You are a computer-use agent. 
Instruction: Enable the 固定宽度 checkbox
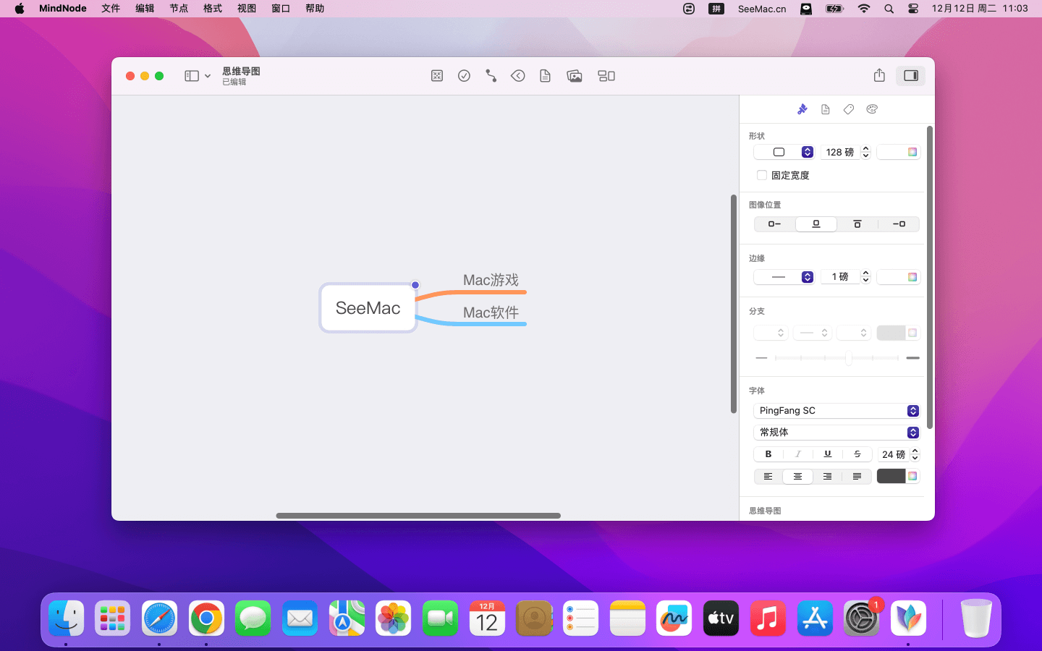click(x=762, y=175)
